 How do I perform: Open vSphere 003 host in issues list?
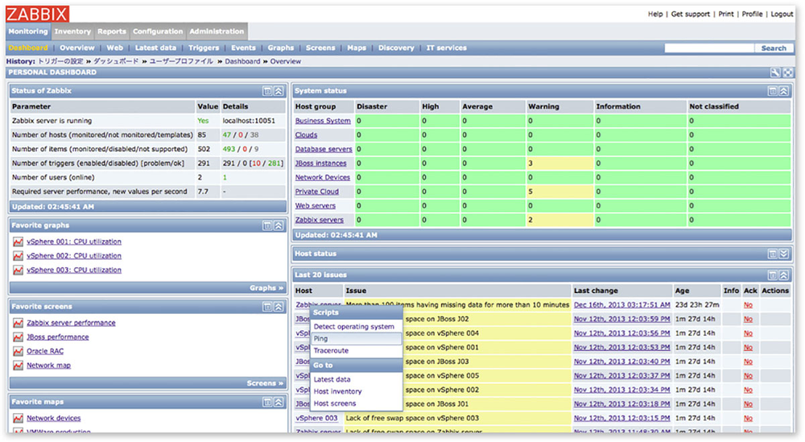tap(316, 418)
